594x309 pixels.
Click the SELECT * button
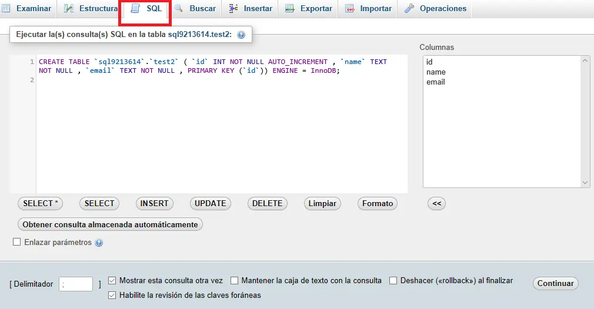point(40,203)
